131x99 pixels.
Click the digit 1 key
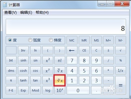tap(72, 80)
